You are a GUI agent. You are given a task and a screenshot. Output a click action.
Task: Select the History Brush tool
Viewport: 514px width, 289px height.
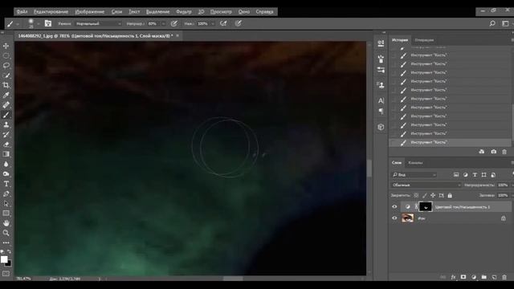(6, 134)
